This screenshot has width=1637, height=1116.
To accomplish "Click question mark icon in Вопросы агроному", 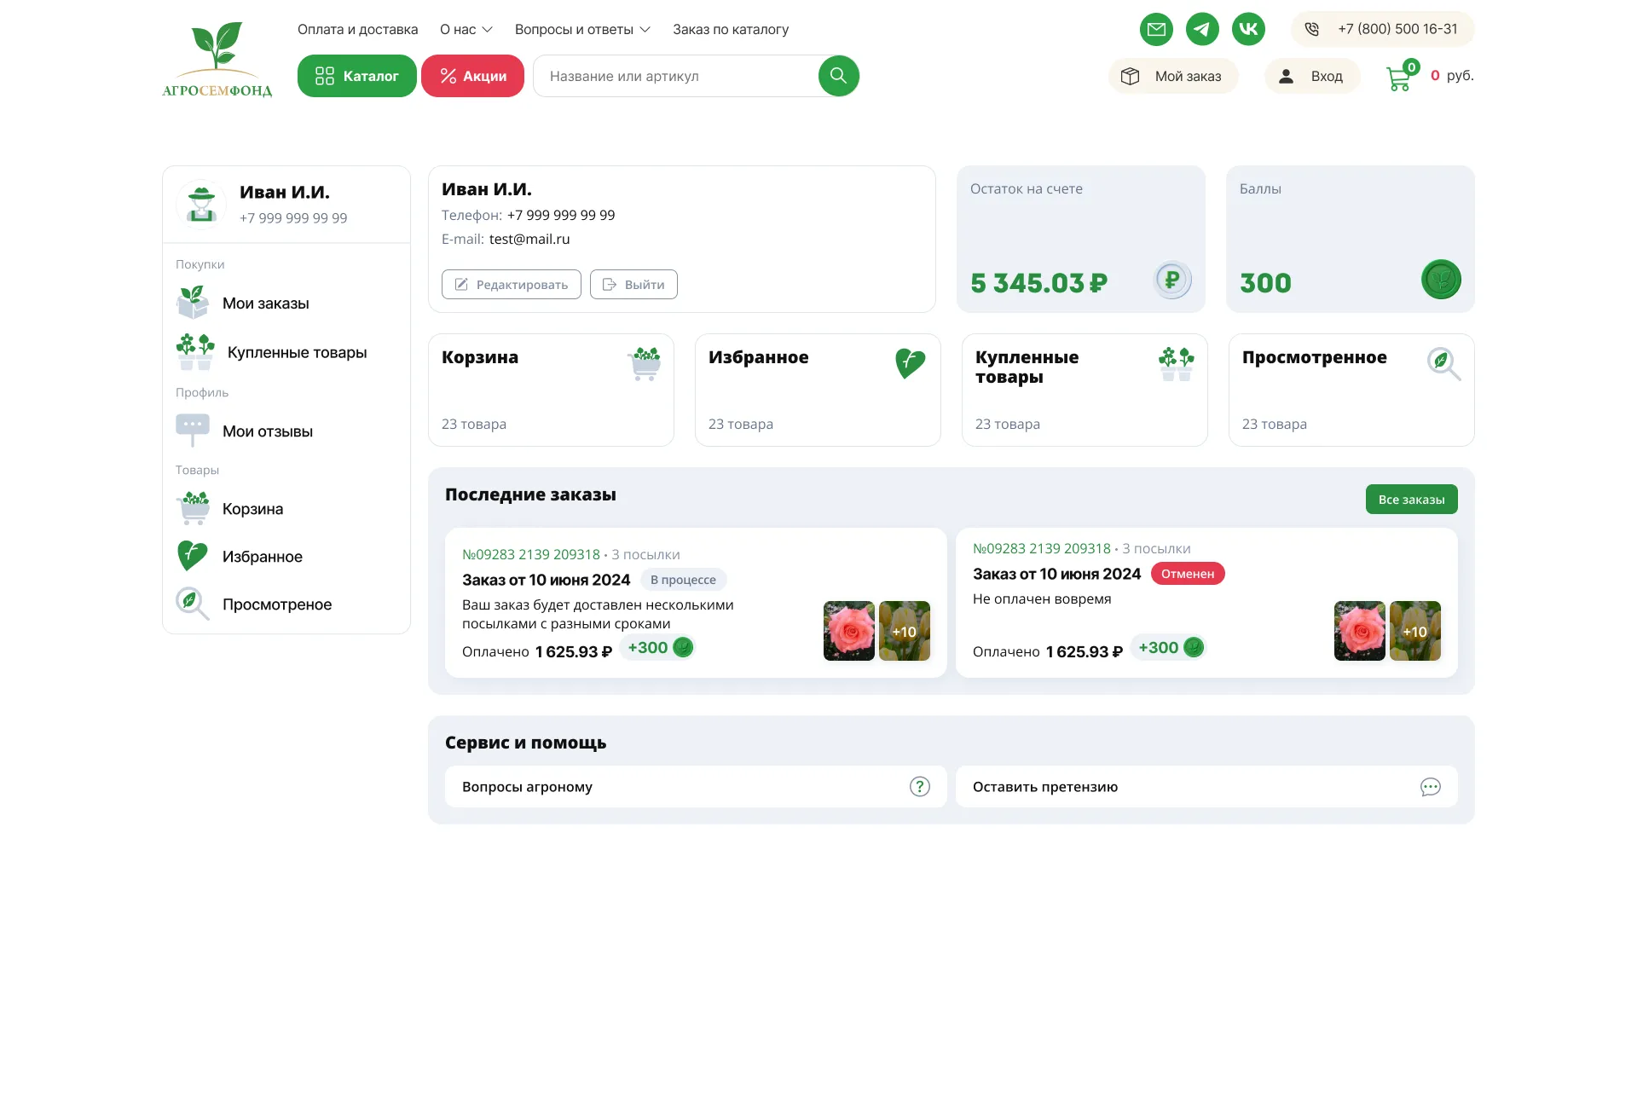I will click(919, 787).
